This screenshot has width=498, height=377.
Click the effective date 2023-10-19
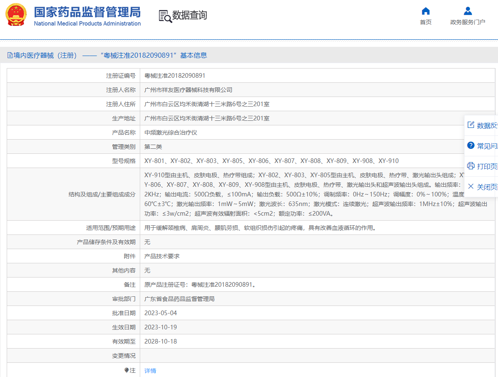coord(160,328)
